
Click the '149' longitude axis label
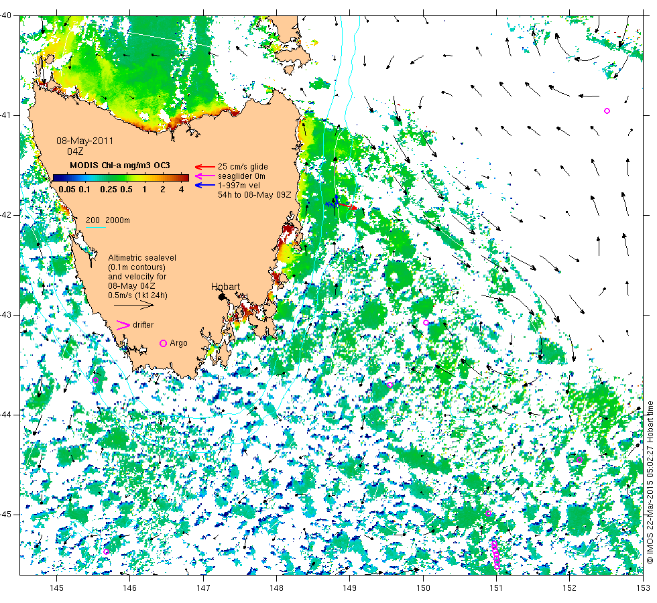350,588
